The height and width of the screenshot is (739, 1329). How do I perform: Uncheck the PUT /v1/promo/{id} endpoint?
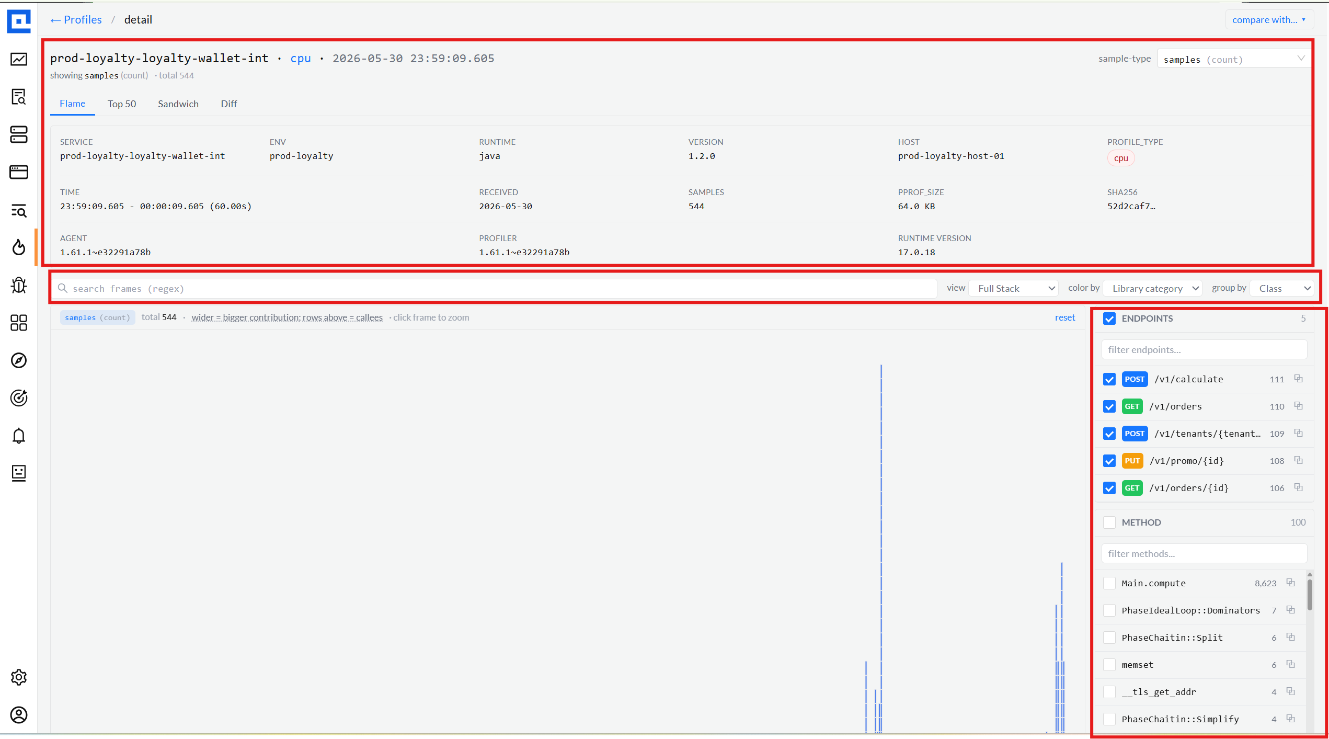click(x=1109, y=461)
